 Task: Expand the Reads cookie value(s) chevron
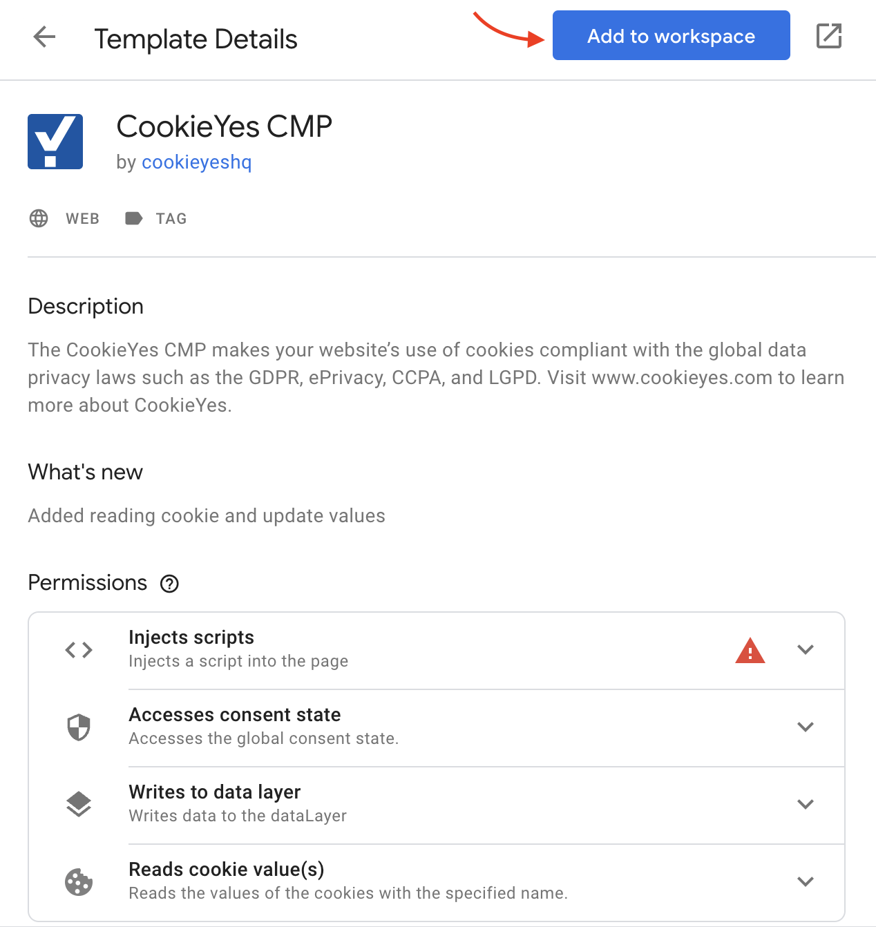click(806, 881)
